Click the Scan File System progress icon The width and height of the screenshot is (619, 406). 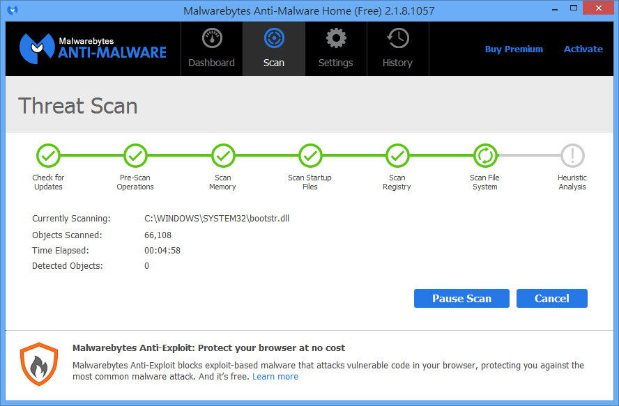(485, 156)
